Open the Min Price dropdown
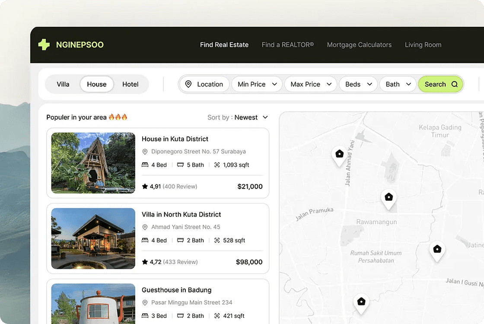Image resolution: width=484 pixels, height=324 pixels. pyautogui.click(x=257, y=84)
